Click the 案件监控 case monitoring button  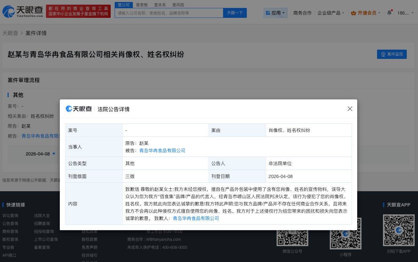(x=392, y=54)
